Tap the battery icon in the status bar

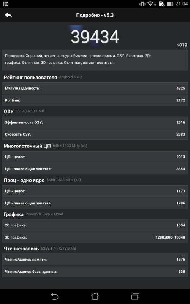point(170,4)
